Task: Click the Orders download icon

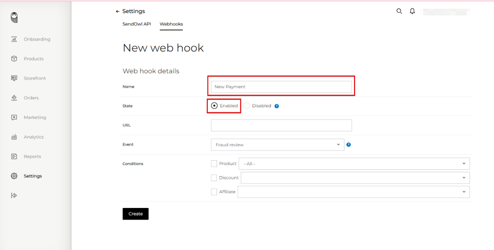Action: click(x=14, y=98)
